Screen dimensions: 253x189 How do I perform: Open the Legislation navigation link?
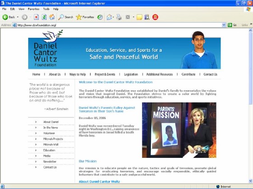pos(131,74)
